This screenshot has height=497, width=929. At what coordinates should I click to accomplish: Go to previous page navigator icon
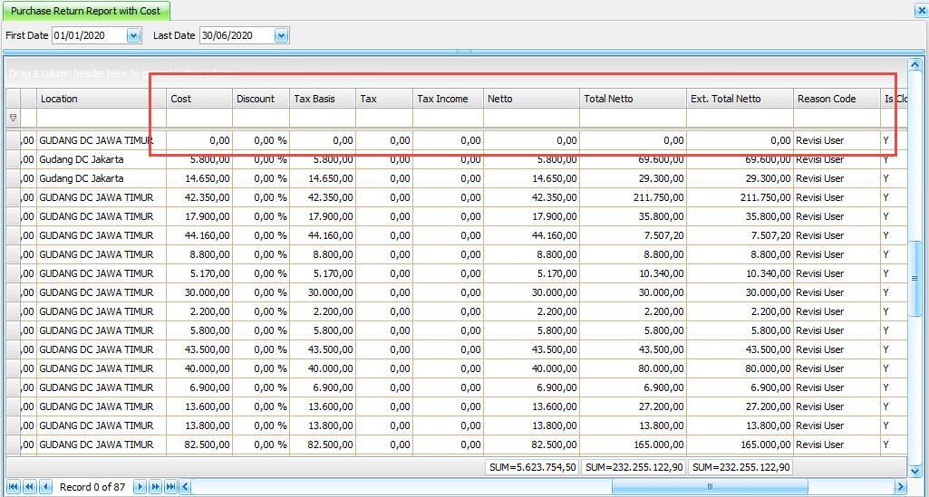pos(30,487)
